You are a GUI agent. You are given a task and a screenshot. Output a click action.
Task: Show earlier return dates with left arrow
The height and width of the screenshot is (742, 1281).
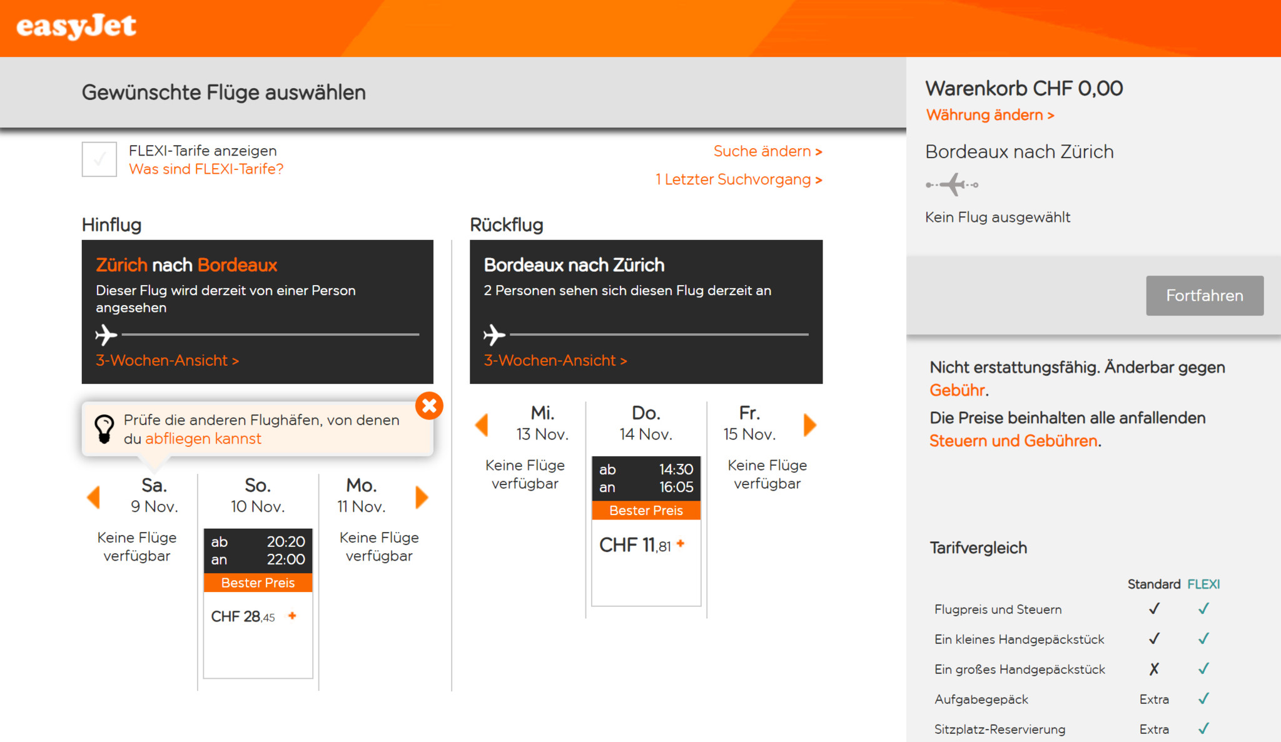coord(481,425)
